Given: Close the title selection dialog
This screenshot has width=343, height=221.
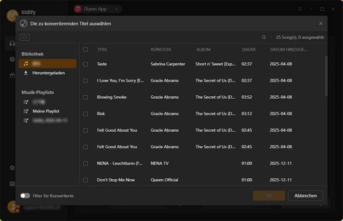Looking at the screenshot, I should point(320,24).
